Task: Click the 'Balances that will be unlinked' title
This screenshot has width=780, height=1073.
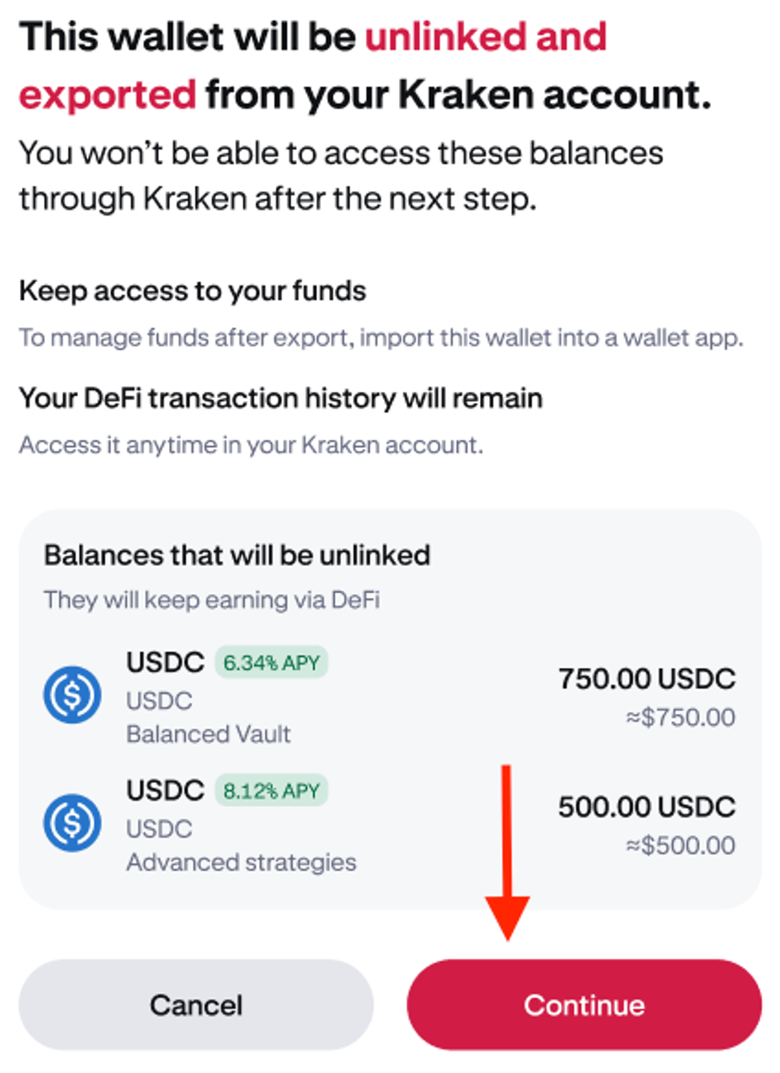Action: coord(237,555)
